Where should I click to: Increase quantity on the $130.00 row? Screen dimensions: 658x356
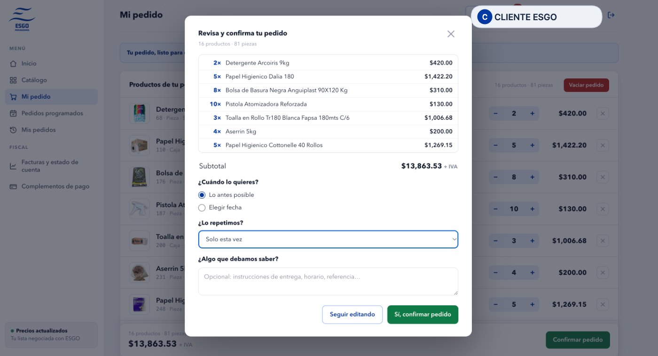click(x=532, y=209)
